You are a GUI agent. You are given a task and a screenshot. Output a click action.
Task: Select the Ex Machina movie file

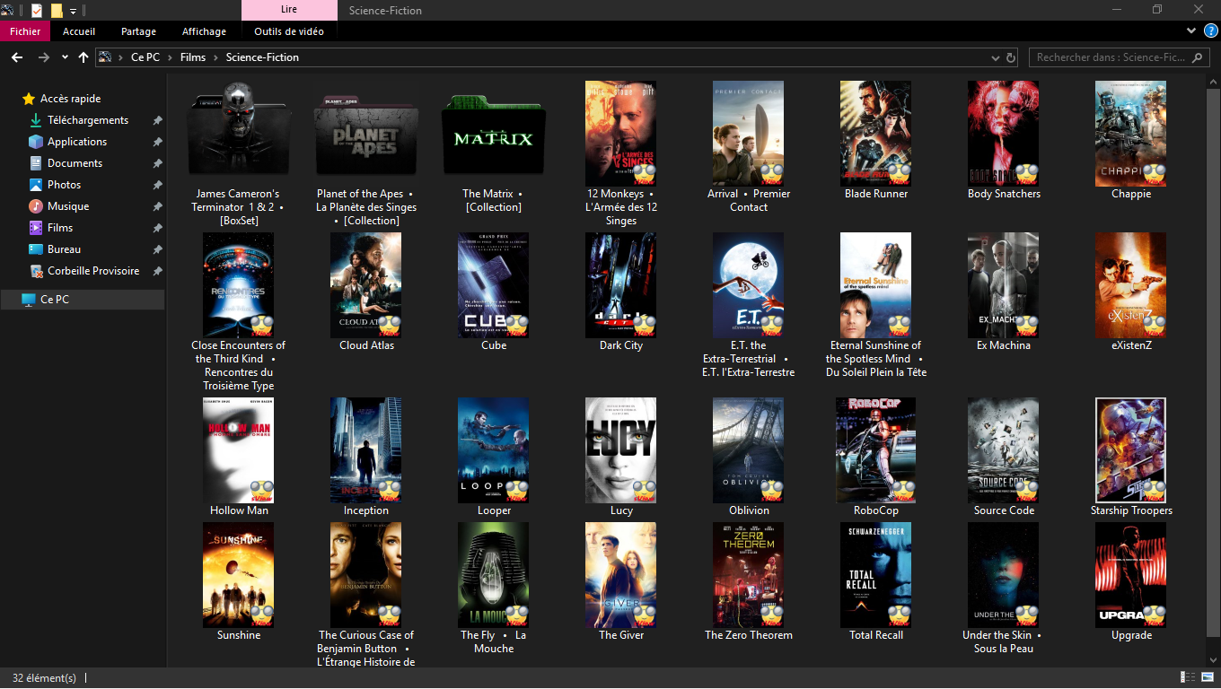pyautogui.click(x=1004, y=285)
